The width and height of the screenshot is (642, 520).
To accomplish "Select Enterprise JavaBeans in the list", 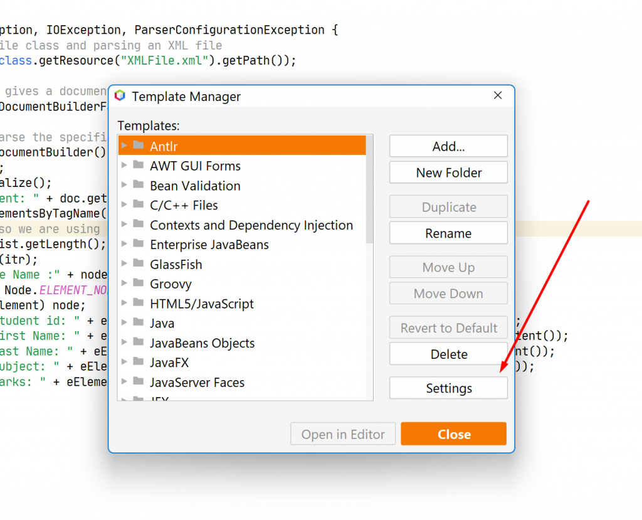I will pyautogui.click(x=209, y=245).
